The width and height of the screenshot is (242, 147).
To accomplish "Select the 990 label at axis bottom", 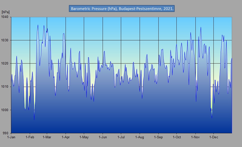I will 6,133.
